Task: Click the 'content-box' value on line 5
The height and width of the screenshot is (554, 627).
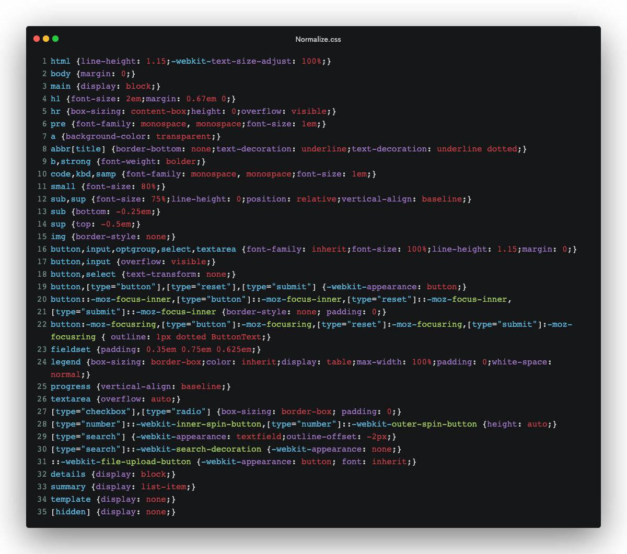Action: click(158, 111)
